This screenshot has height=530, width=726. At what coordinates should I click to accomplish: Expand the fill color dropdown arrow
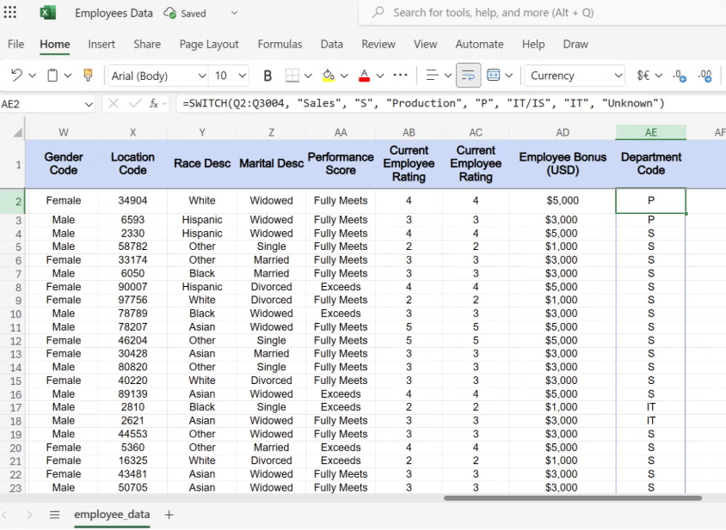[x=344, y=76]
